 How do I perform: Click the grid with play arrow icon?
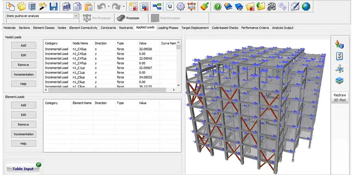click(x=144, y=6)
